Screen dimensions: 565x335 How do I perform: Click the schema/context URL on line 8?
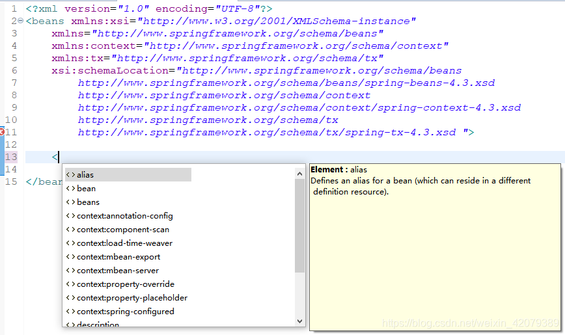[x=224, y=95]
